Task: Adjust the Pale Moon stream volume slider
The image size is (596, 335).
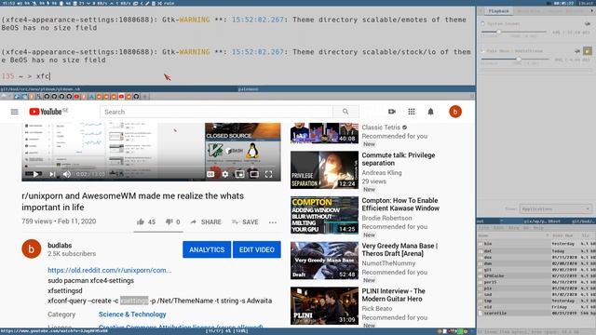Action: pyautogui.click(x=515, y=59)
